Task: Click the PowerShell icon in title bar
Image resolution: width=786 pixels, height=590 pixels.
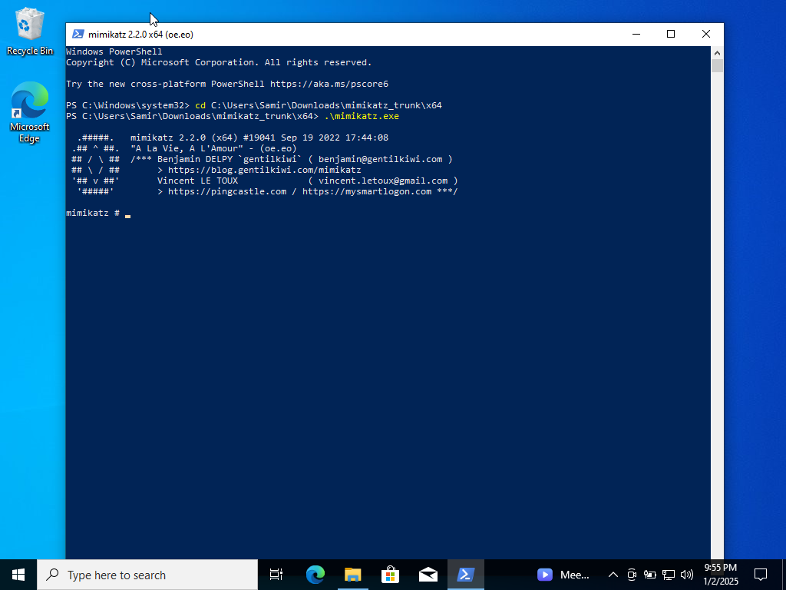Action: tap(78, 34)
